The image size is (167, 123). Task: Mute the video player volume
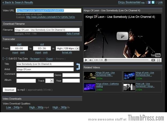[x=91, y=60]
